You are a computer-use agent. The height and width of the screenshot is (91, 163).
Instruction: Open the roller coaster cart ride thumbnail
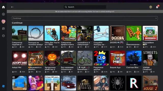pos(36,33)
